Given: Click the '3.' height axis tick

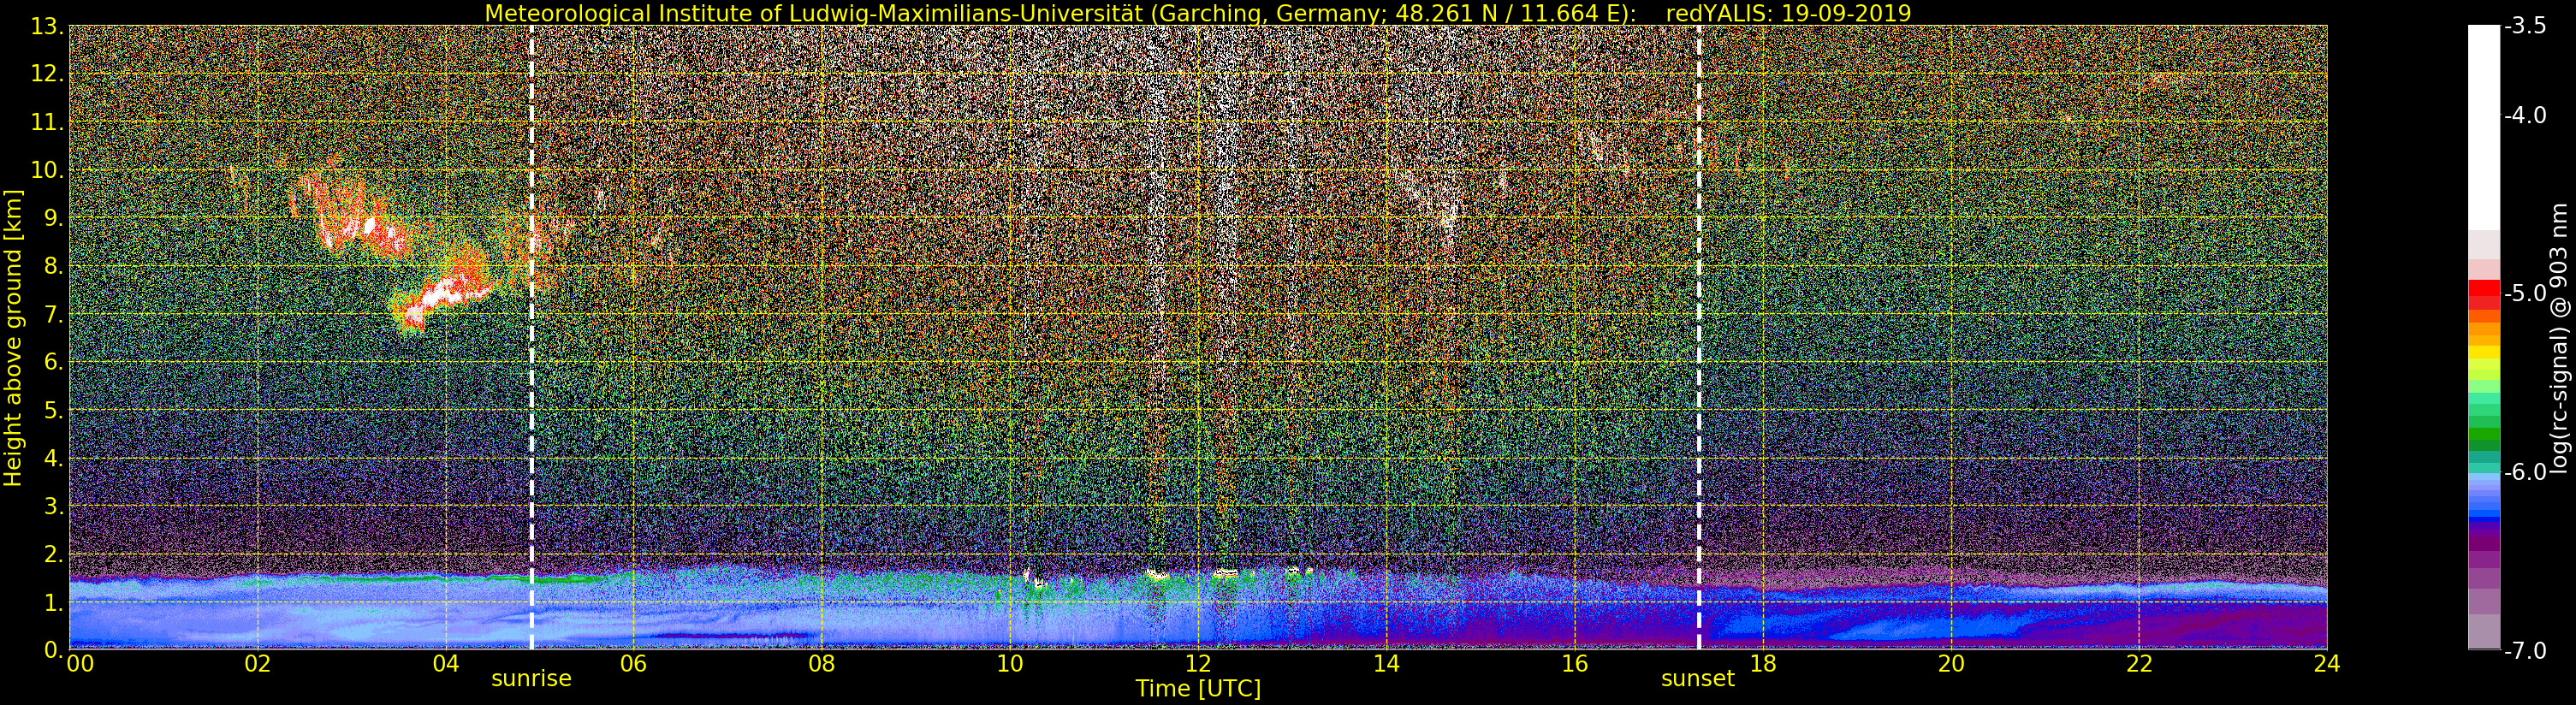Looking at the screenshot, I should (x=53, y=507).
